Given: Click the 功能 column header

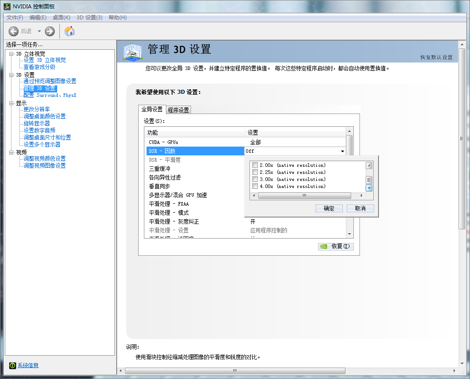Looking at the screenshot, I should click(x=195, y=132).
